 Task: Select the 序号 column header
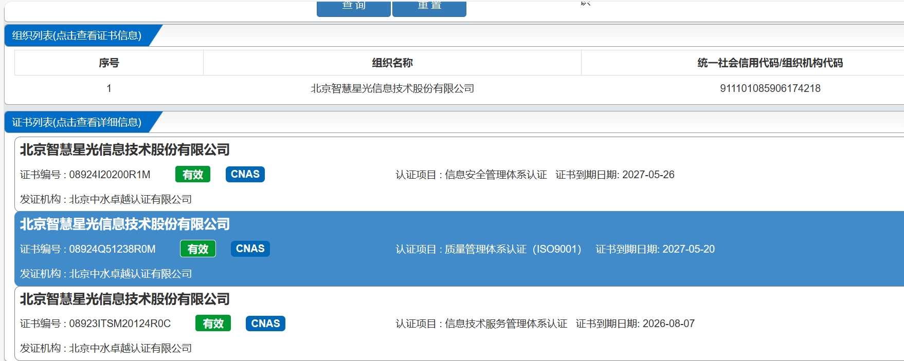pos(109,63)
